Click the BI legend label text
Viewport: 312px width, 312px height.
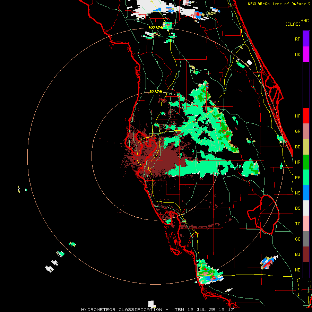(297, 254)
